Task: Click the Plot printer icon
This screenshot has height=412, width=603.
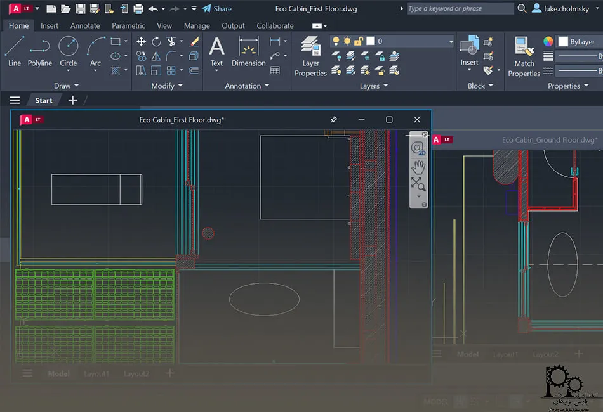Action: 138,9
